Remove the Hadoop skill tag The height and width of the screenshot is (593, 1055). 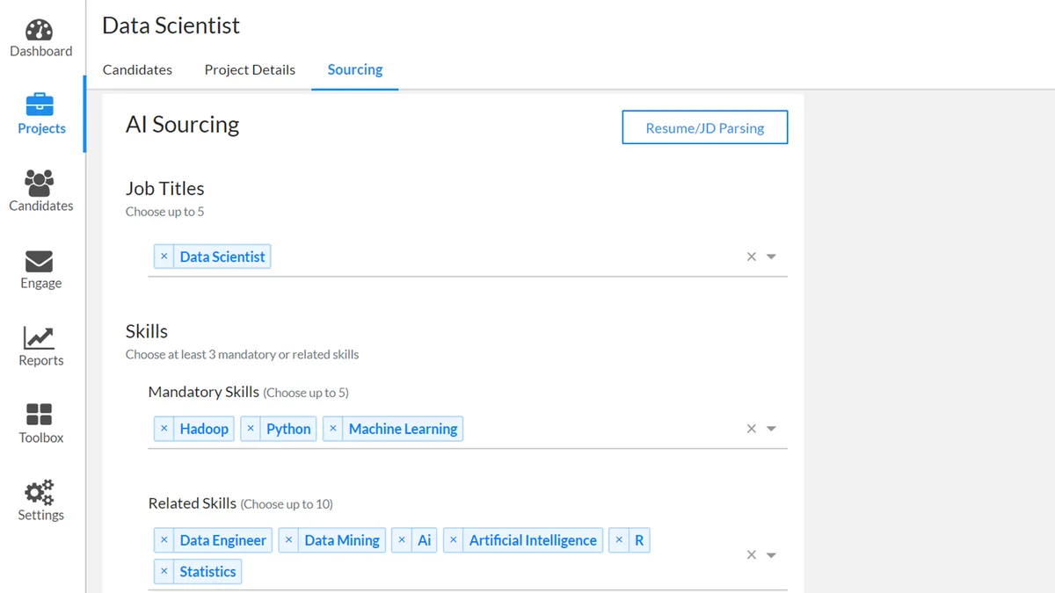[x=164, y=429]
